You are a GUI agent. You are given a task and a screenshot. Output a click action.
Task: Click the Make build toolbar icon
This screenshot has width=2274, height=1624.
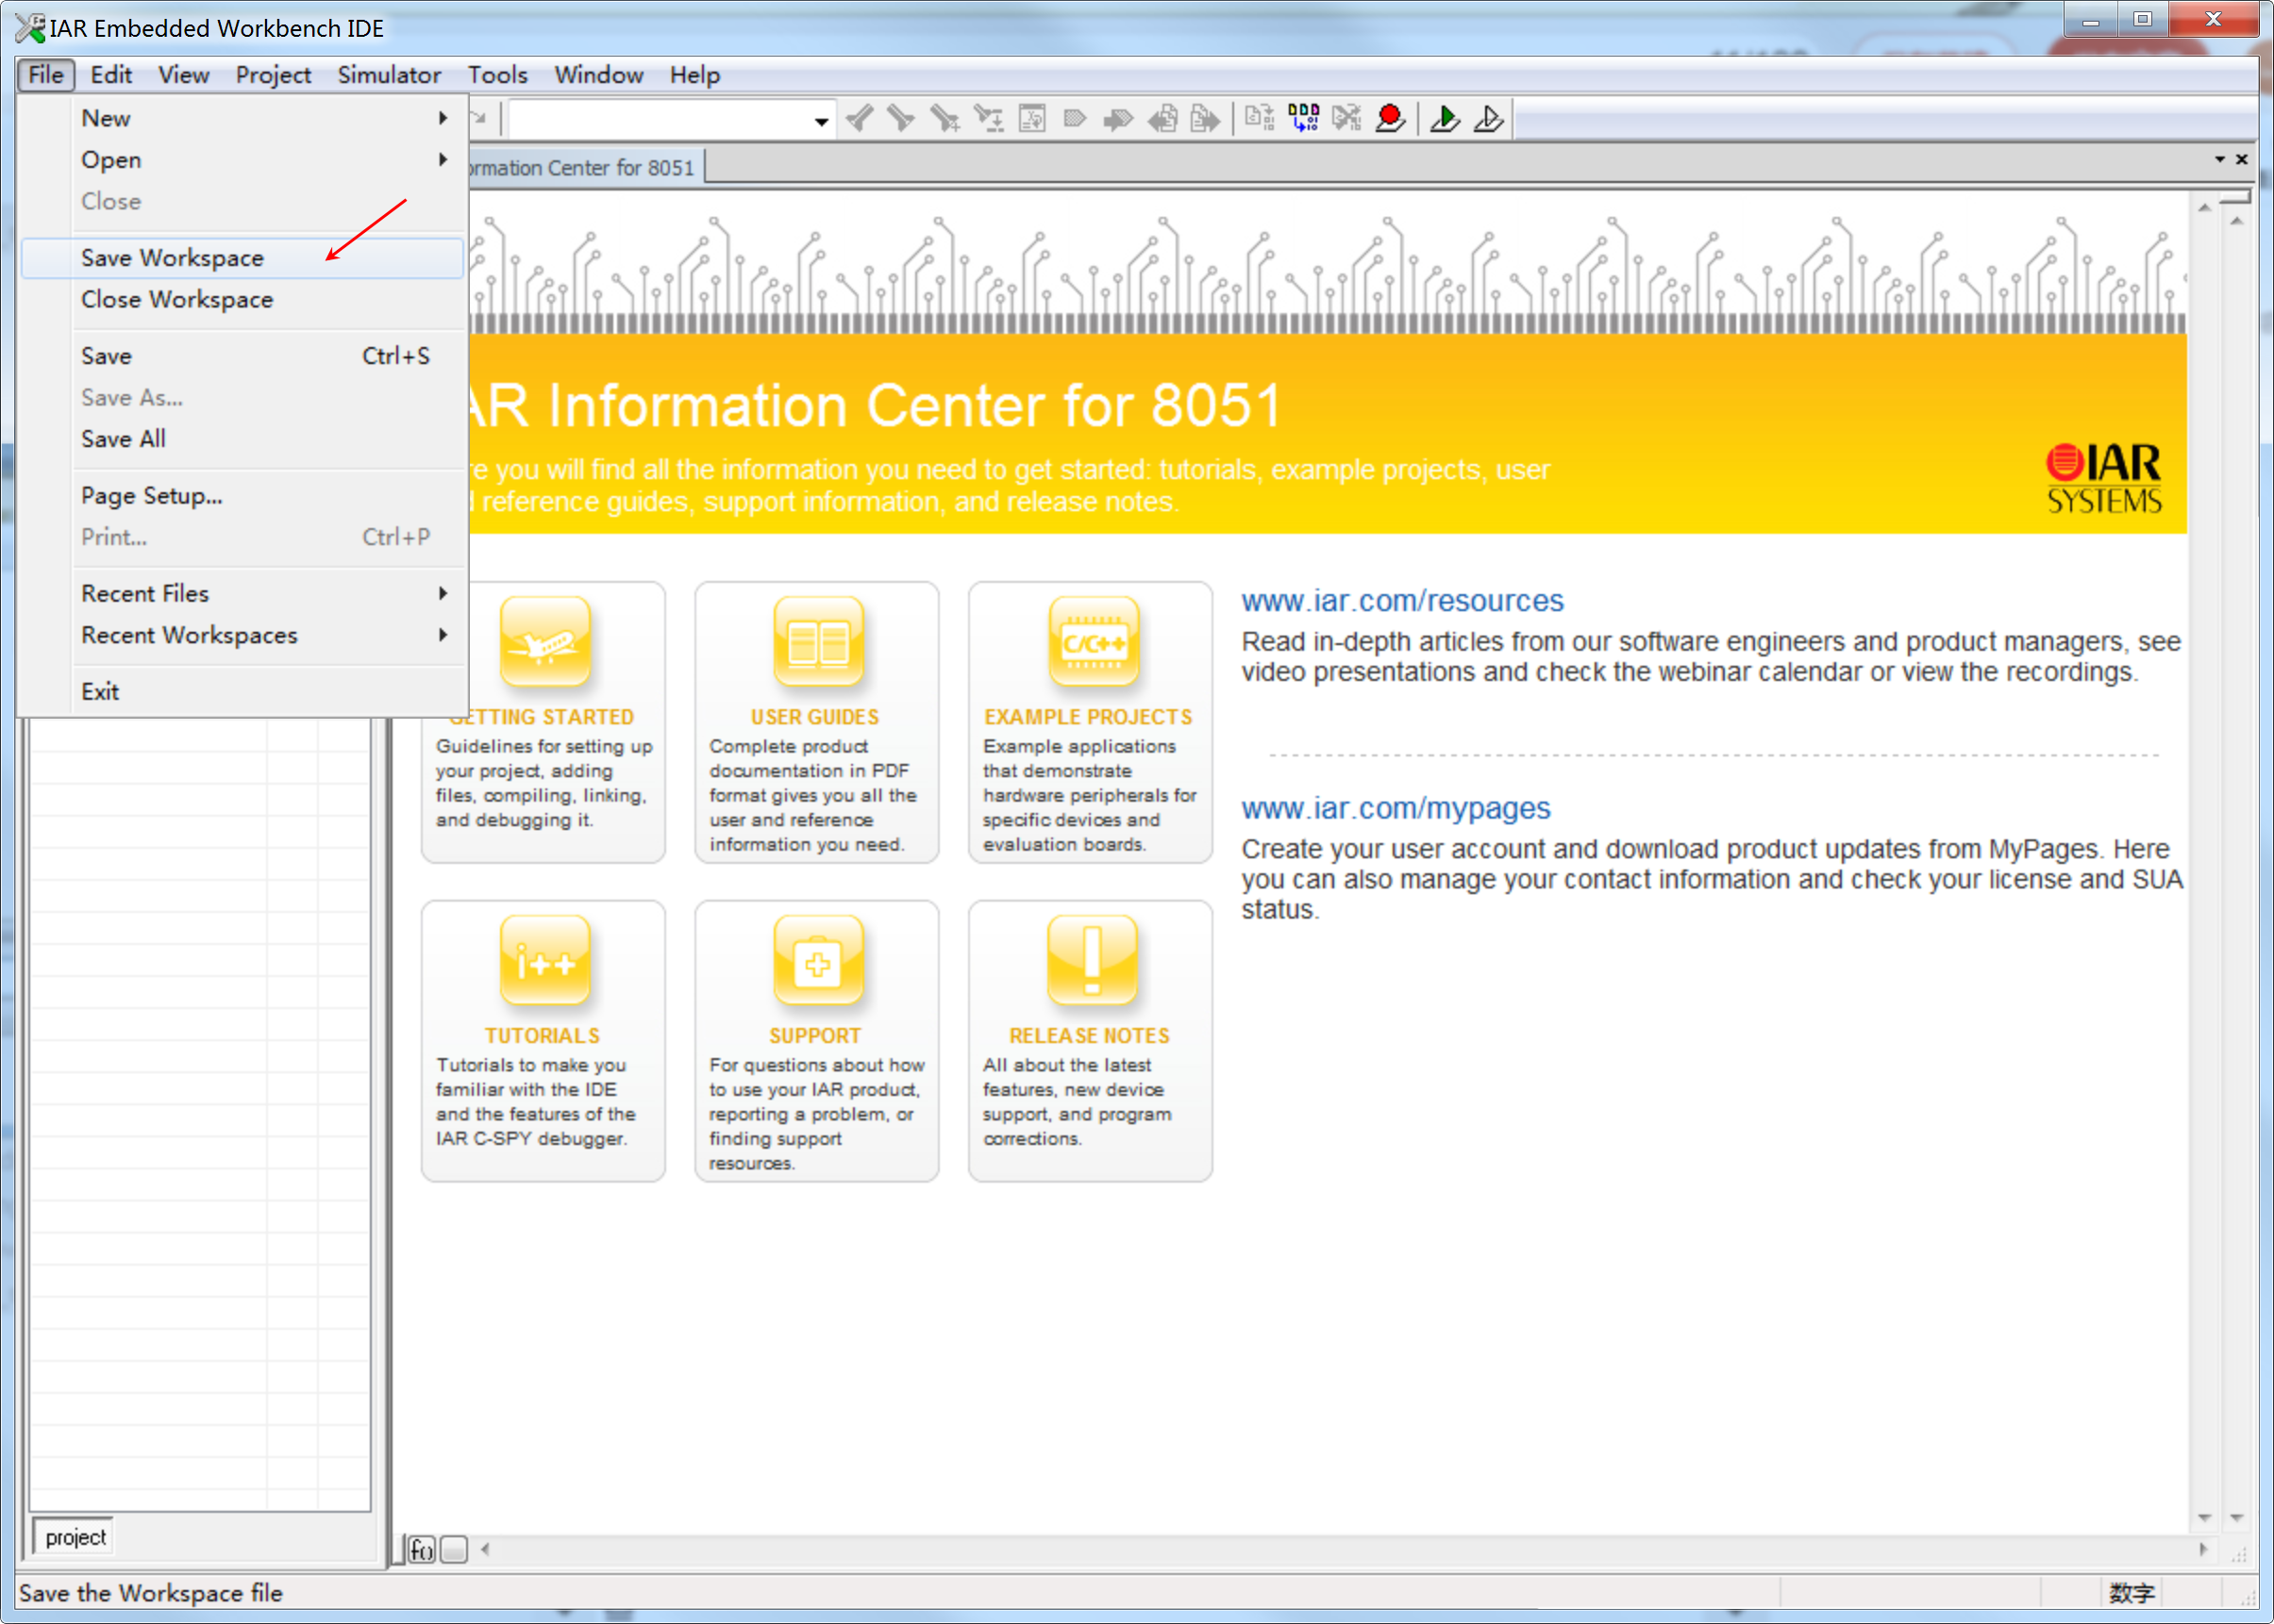[x=1302, y=119]
